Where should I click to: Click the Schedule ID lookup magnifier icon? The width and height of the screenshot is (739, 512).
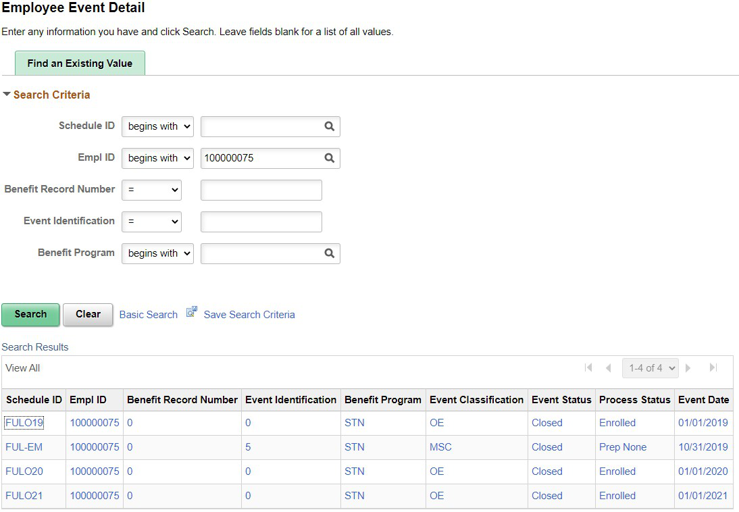point(330,126)
